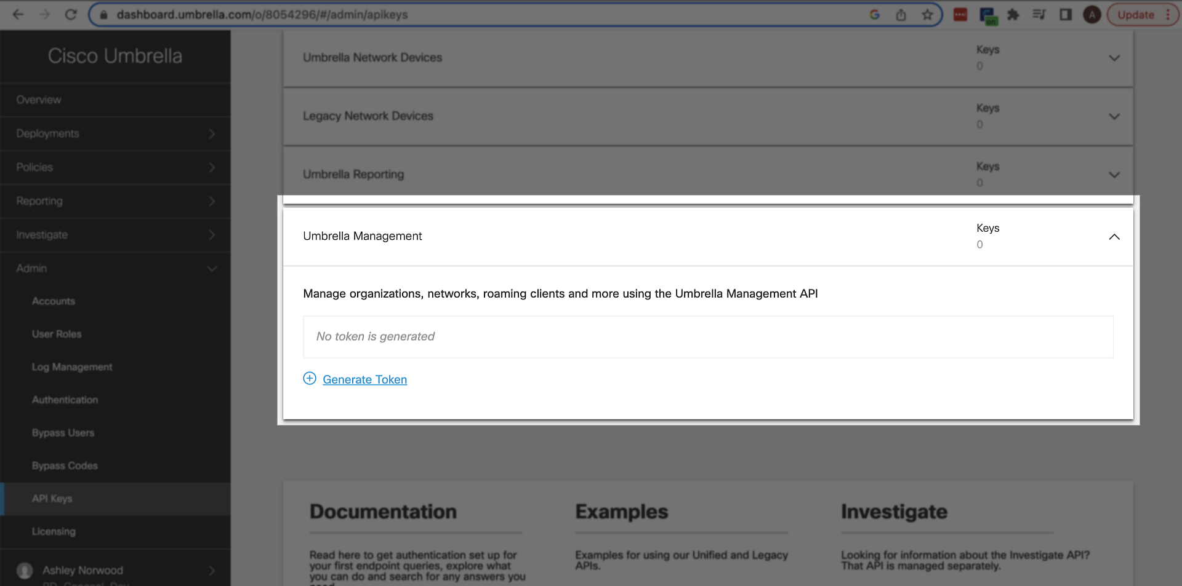The image size is (1182, 586).
Task: Open the Chrome profile avatar
Action: coord(1092,15)
